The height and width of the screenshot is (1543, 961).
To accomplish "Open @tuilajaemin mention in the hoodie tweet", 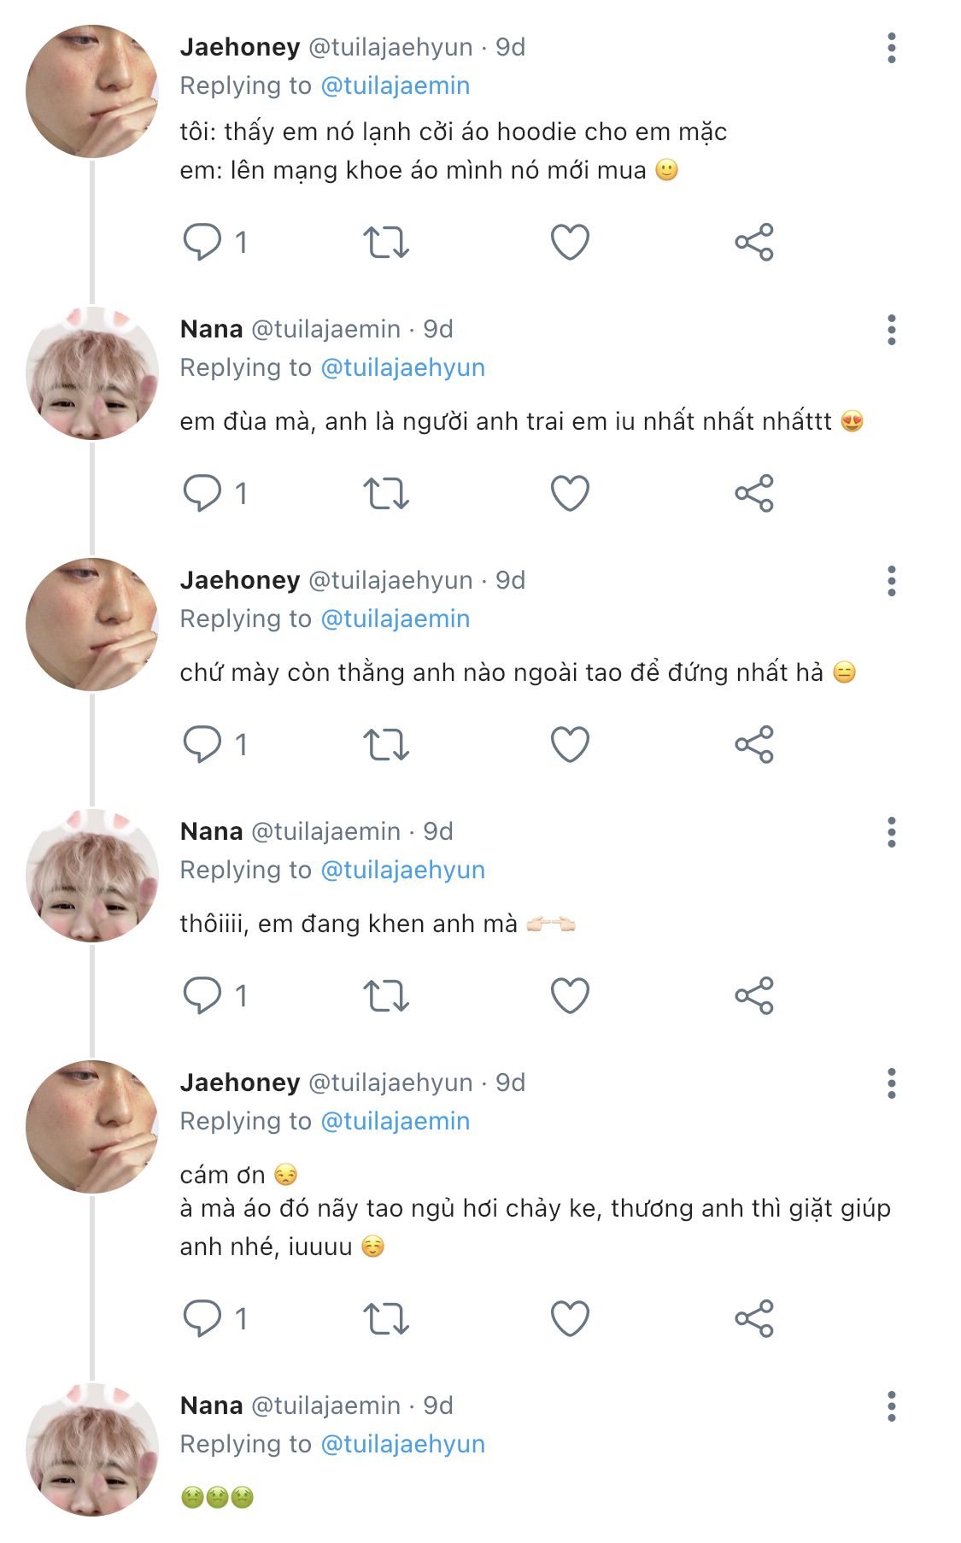I will 395,85.
